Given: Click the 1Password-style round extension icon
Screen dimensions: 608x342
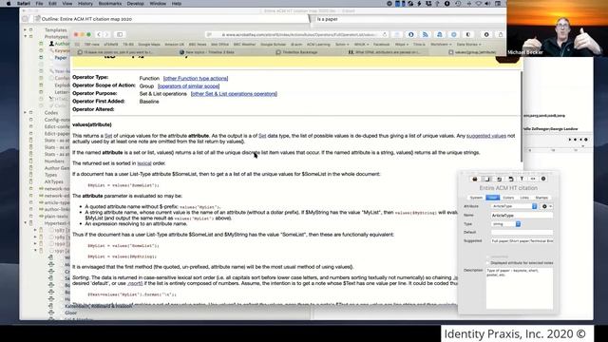Looking at the screenshot, I should (x=411, y=34).
